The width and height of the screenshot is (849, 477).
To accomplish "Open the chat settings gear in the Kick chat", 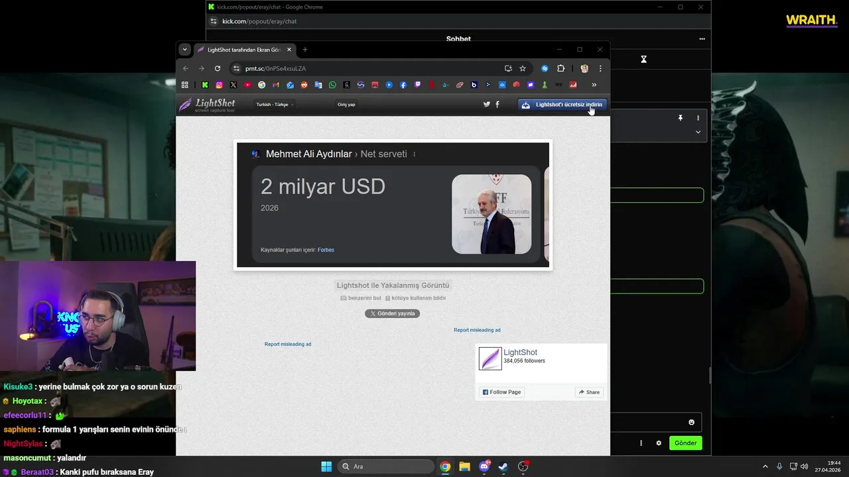I will (659, 443).
